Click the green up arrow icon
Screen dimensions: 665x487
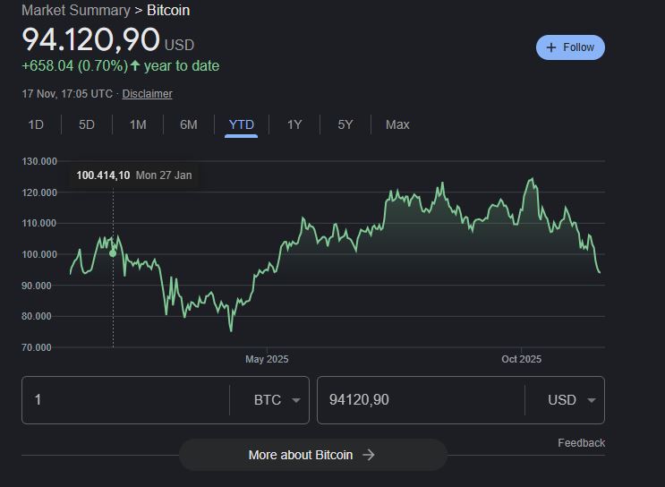(x=135, y=66)
